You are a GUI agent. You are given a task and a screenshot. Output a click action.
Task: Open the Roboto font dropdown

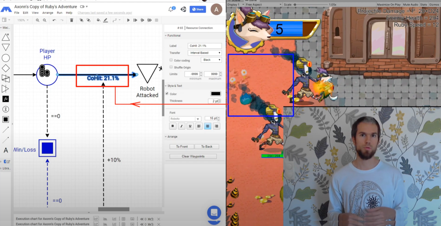[x=185, y=119]
